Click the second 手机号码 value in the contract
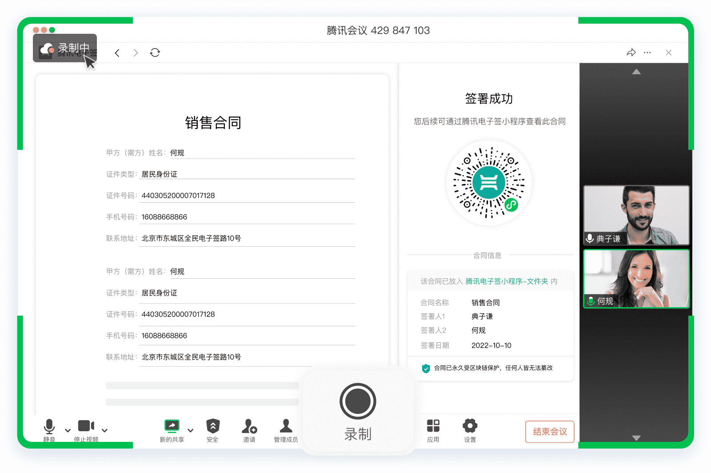Viewport: 711px width, 473px height. coord(164,336)
